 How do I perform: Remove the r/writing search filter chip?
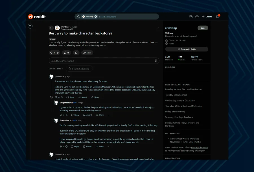pyautogui.click(x=96, y=17)
